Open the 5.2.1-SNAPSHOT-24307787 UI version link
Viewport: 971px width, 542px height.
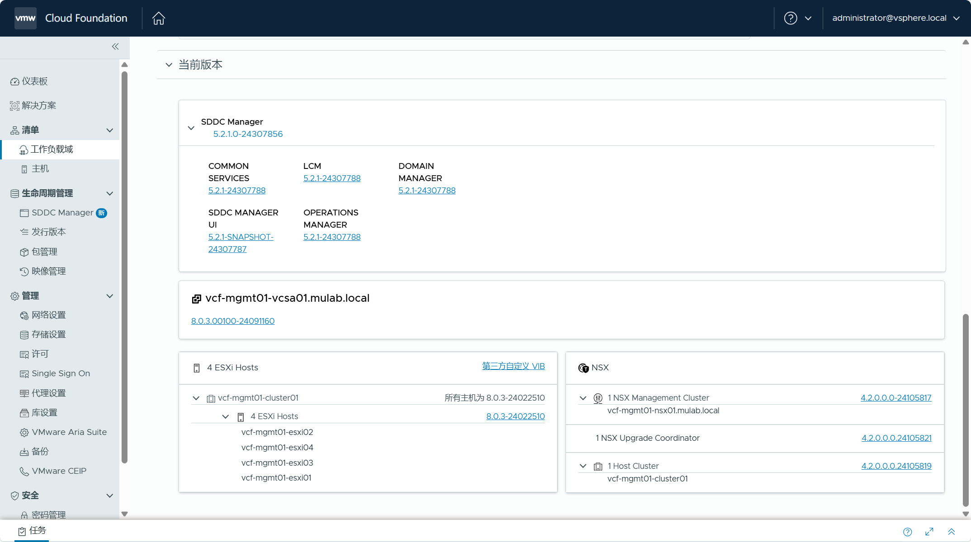tap(241, 243)
